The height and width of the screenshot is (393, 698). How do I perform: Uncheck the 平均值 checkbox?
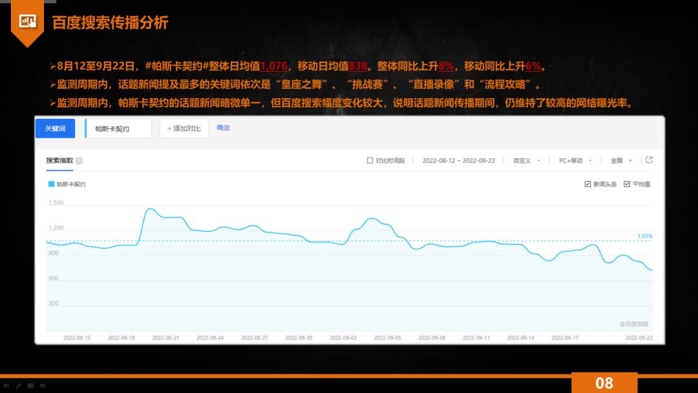pos(627,184)
